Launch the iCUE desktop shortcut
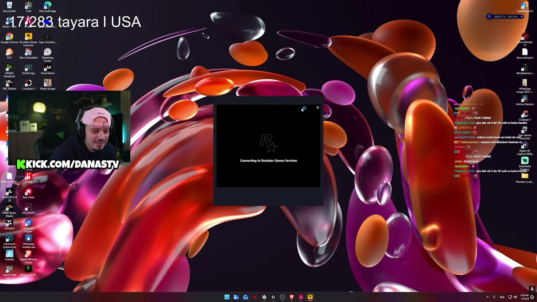 pyautogui.click(x=29, y=7)
